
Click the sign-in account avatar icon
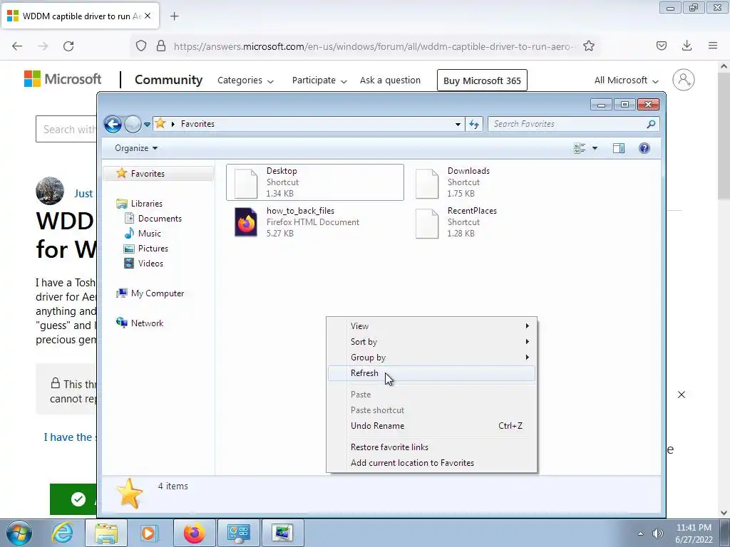pos(683,80)
